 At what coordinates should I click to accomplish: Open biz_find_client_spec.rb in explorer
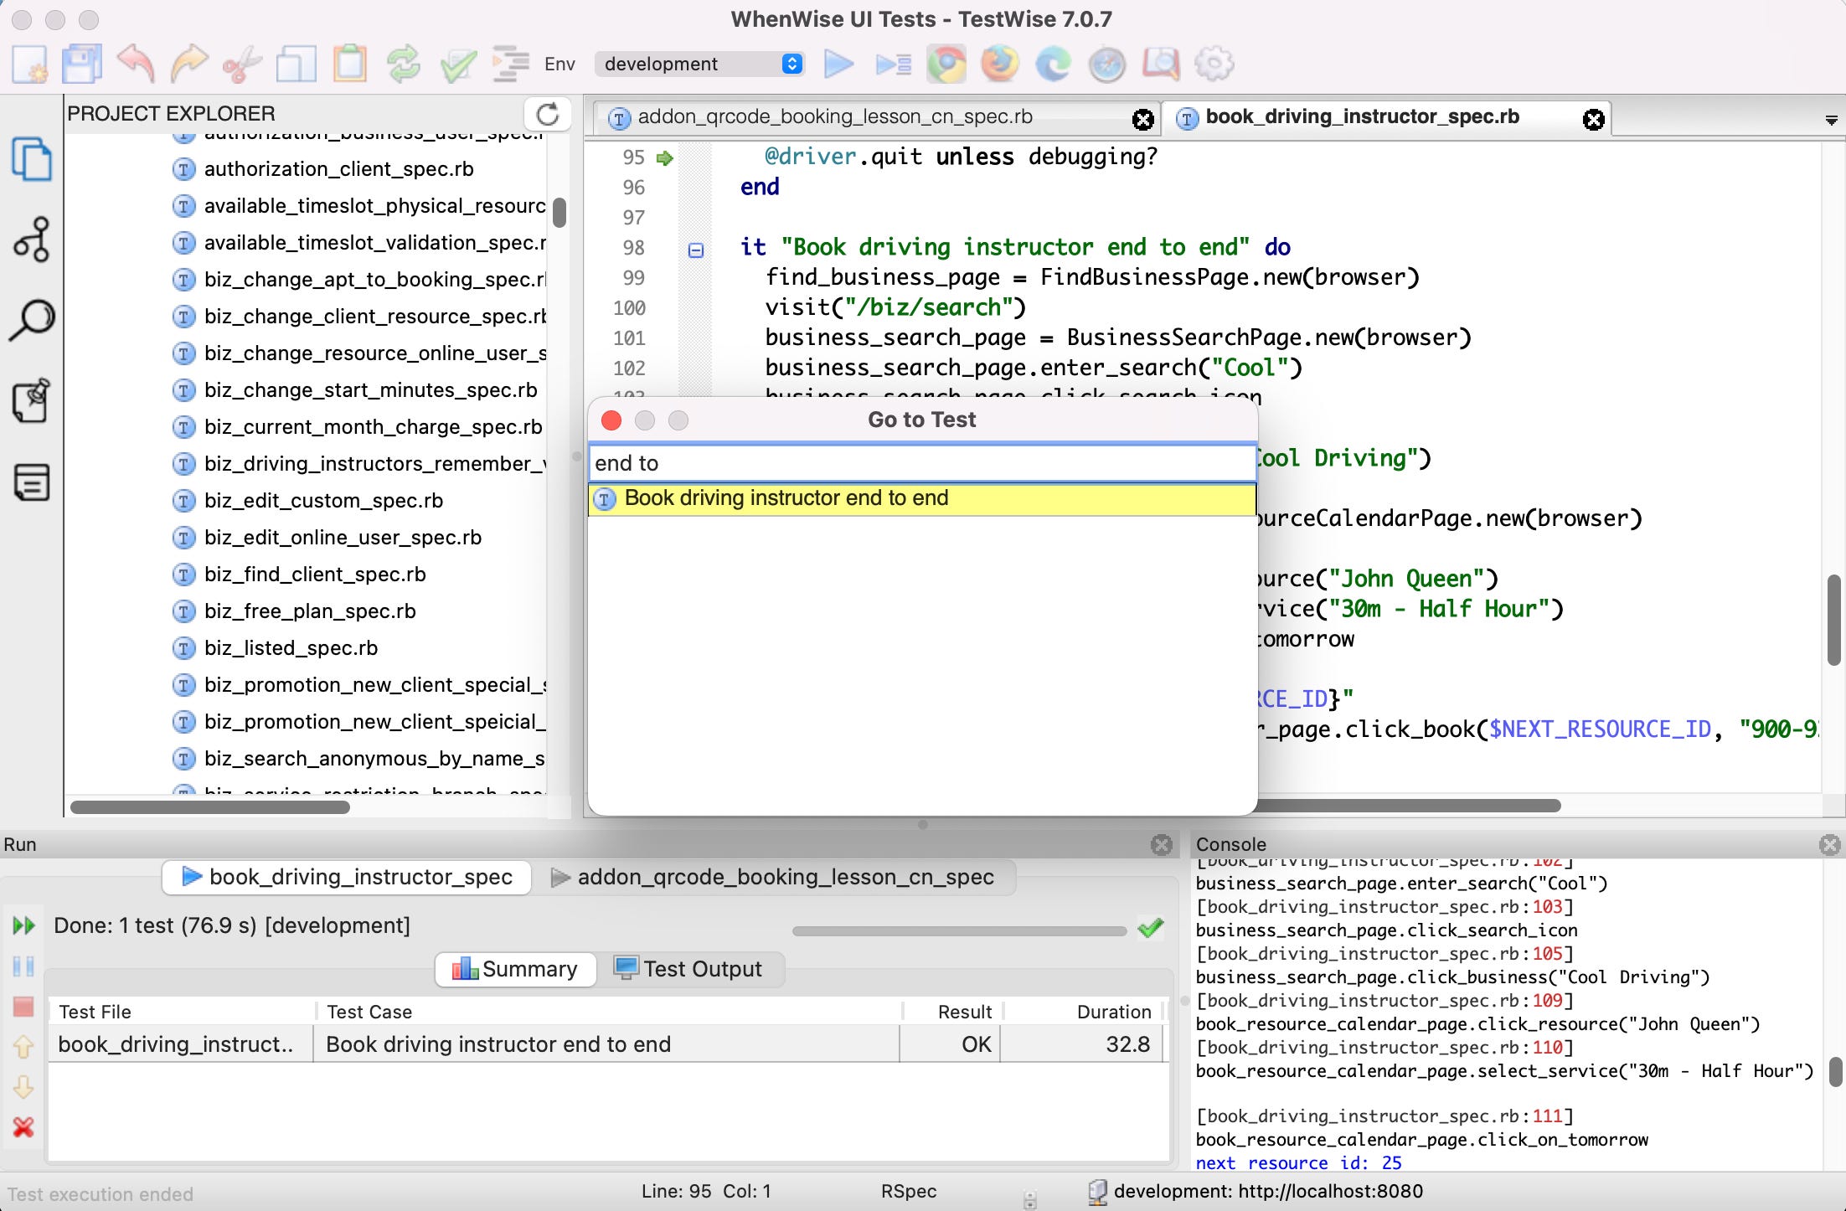pyautogui.click(x=315, y=575)
